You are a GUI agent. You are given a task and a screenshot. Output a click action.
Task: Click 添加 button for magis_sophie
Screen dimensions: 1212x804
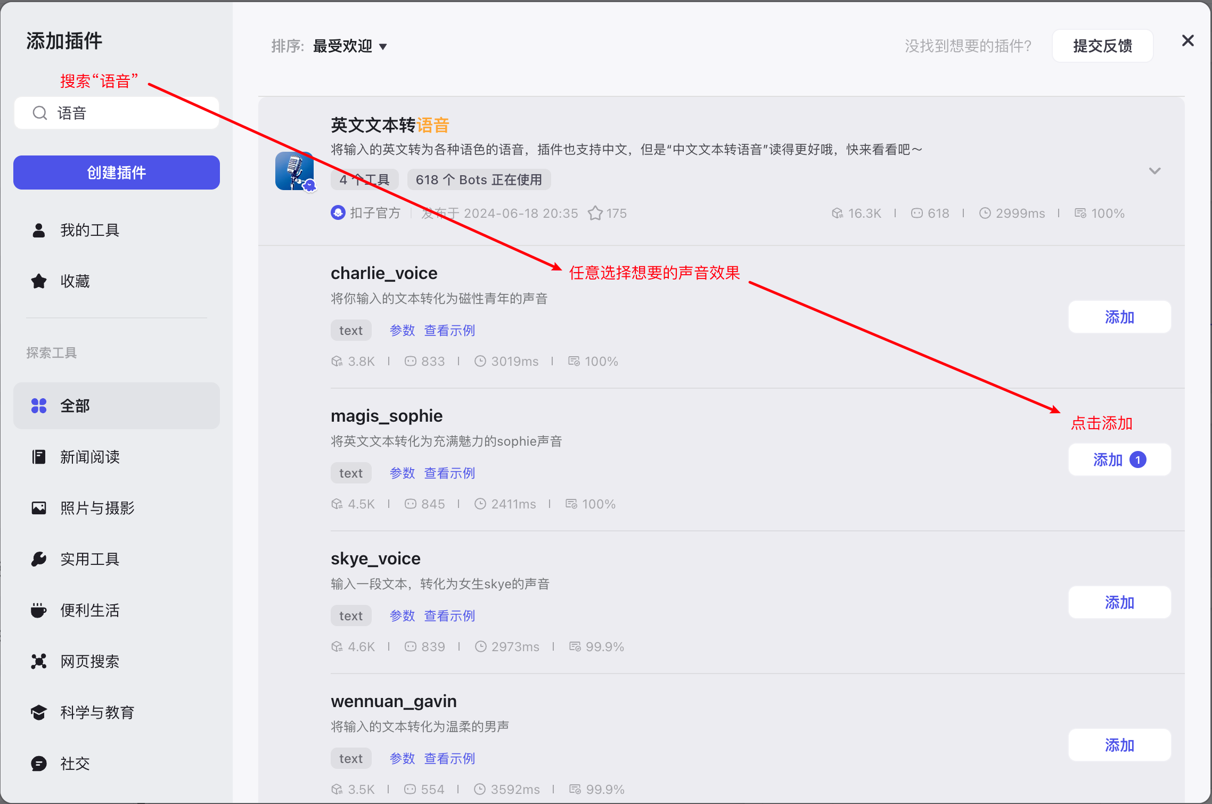point(1119,460)
